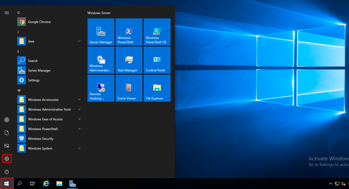Open Search from the app list

pyautogui.click(x=50, y=61)
